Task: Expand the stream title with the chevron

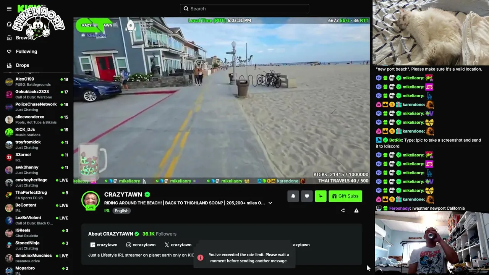Action: coord(270,203)
